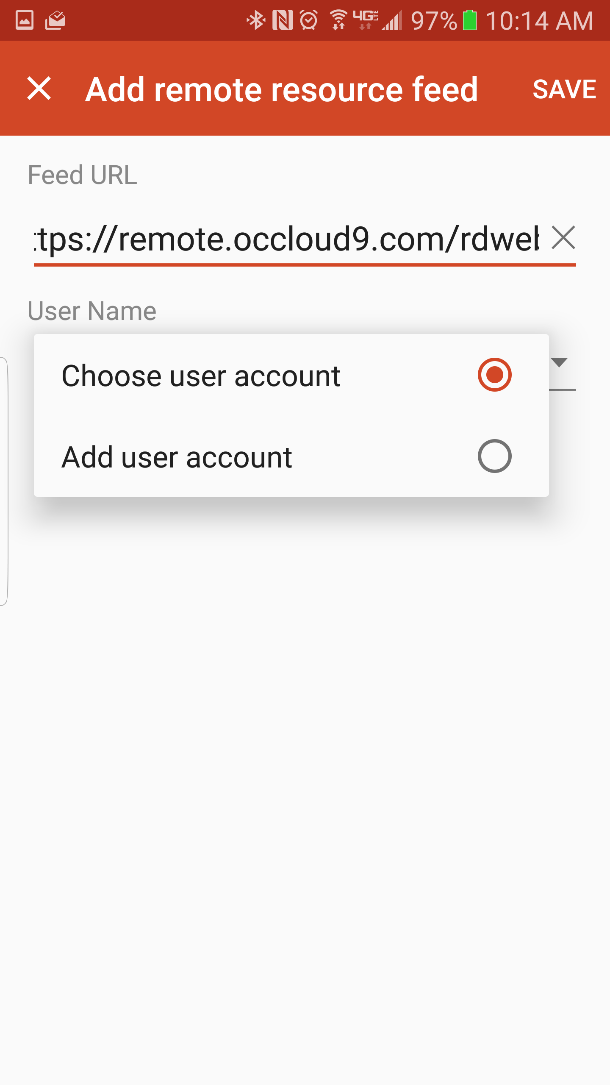Tap the Add remote resource feed title

[x=282, y=89]
